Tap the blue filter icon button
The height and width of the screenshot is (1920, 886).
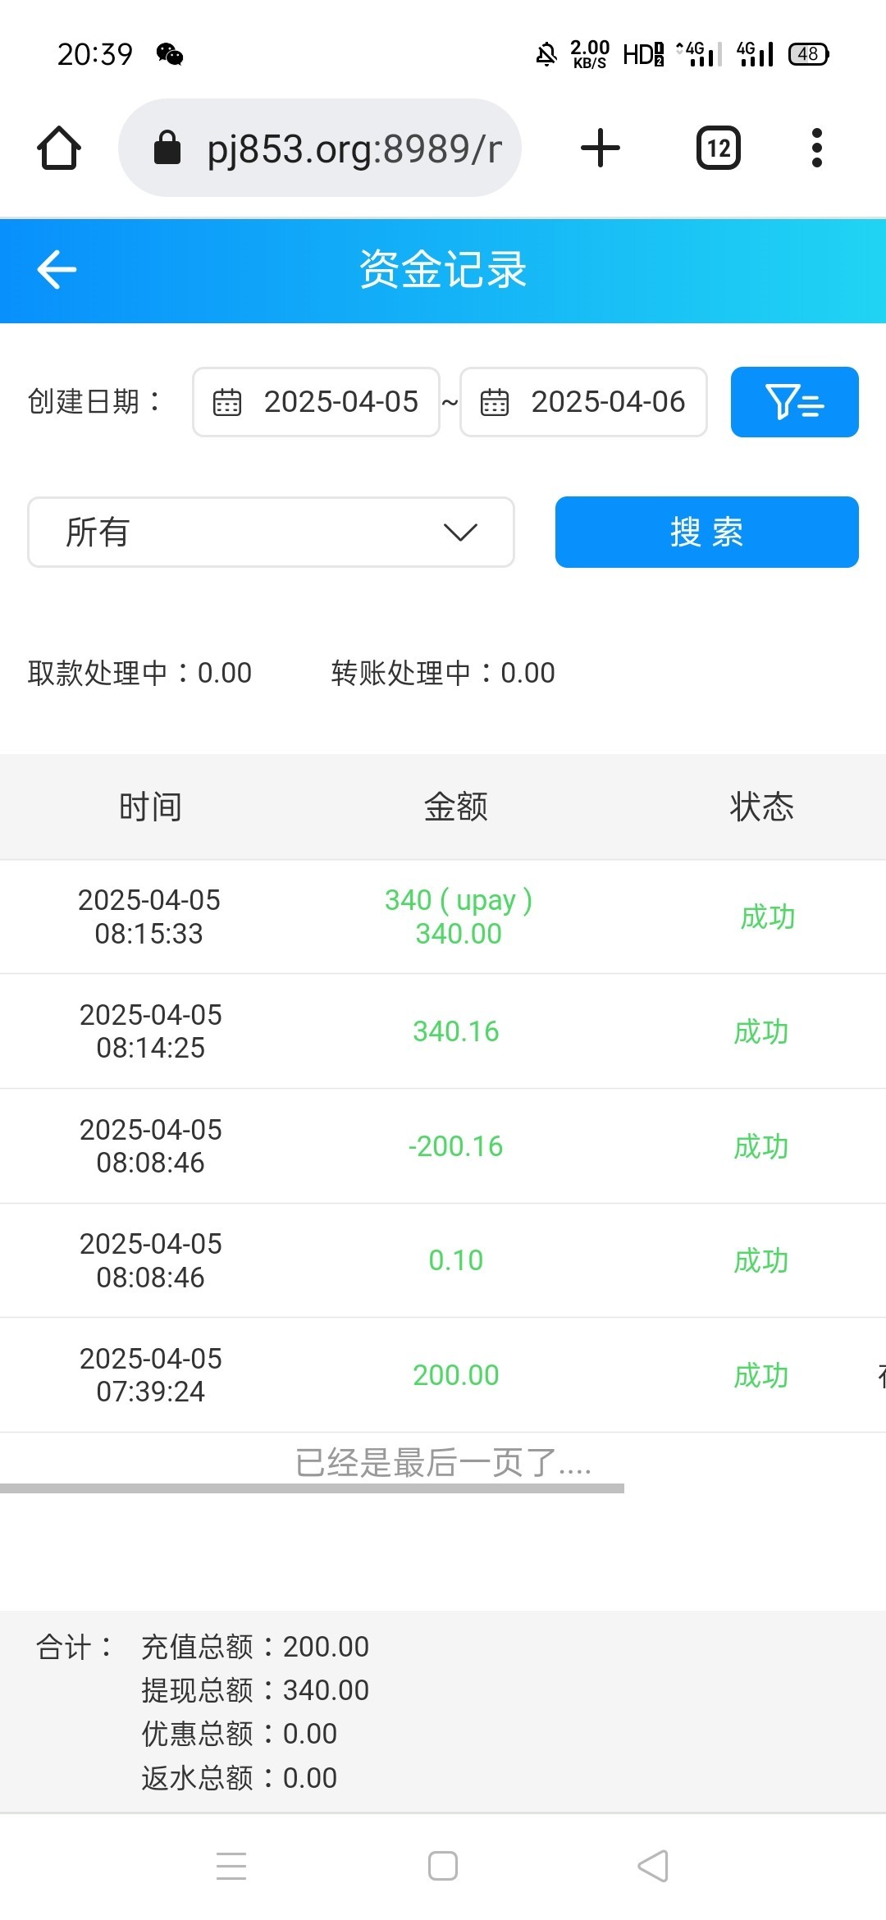pos(794,402)
